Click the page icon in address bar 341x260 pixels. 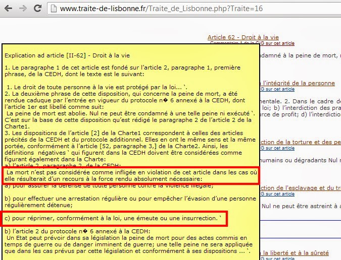(54, 9)
